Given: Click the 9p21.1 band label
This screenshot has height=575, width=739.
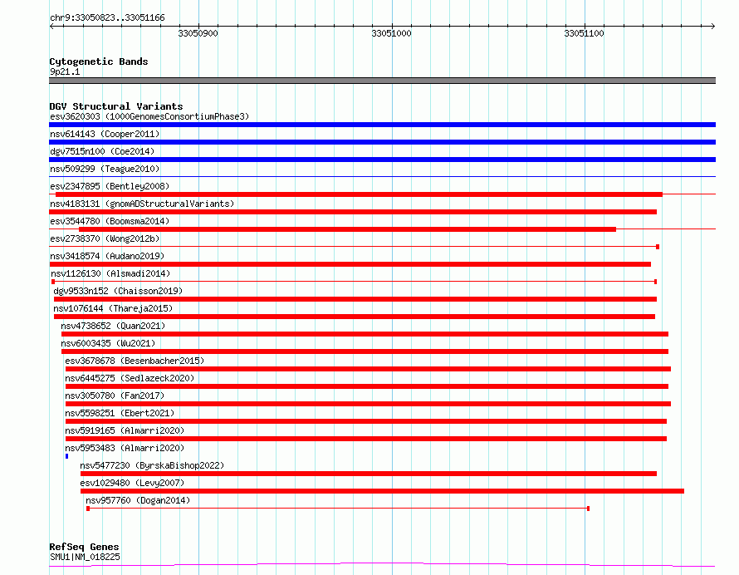Looking at the screenshot, I should click(65, 71).
